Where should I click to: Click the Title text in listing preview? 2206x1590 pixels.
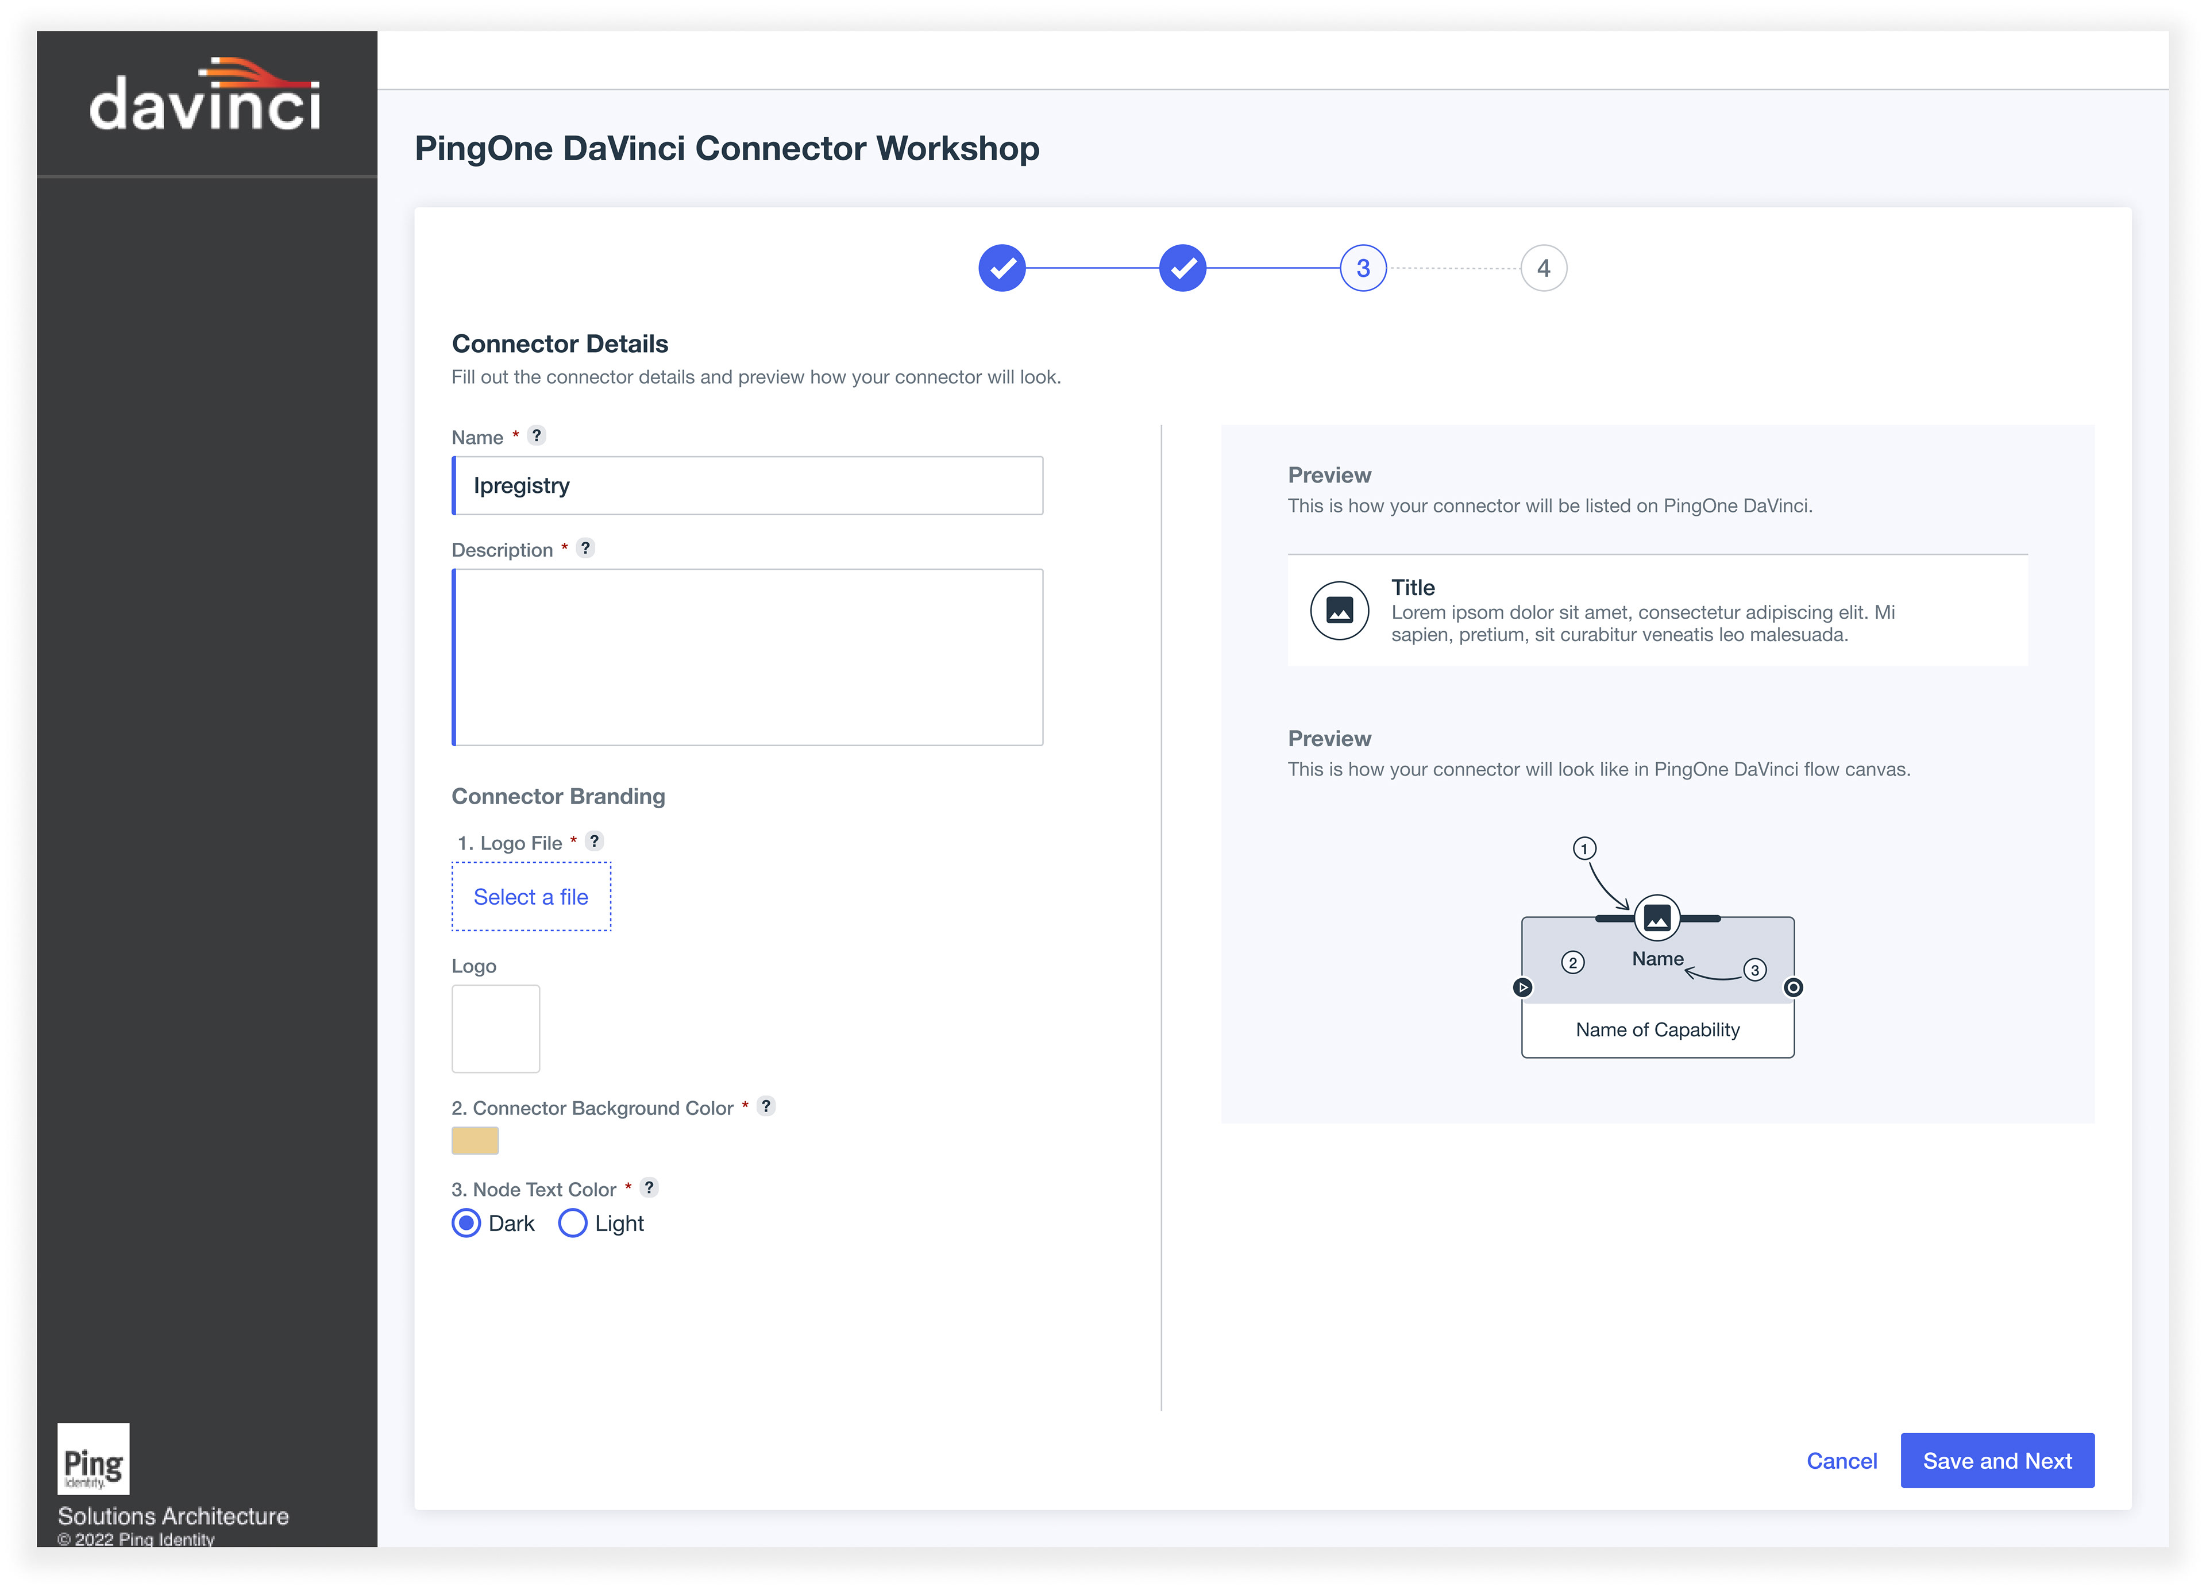point(1412,588)
